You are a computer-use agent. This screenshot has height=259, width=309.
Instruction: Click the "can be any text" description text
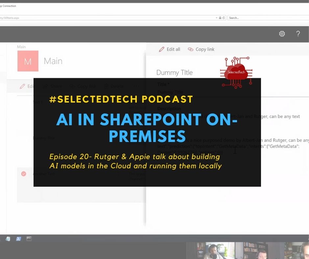click(285, 116)
